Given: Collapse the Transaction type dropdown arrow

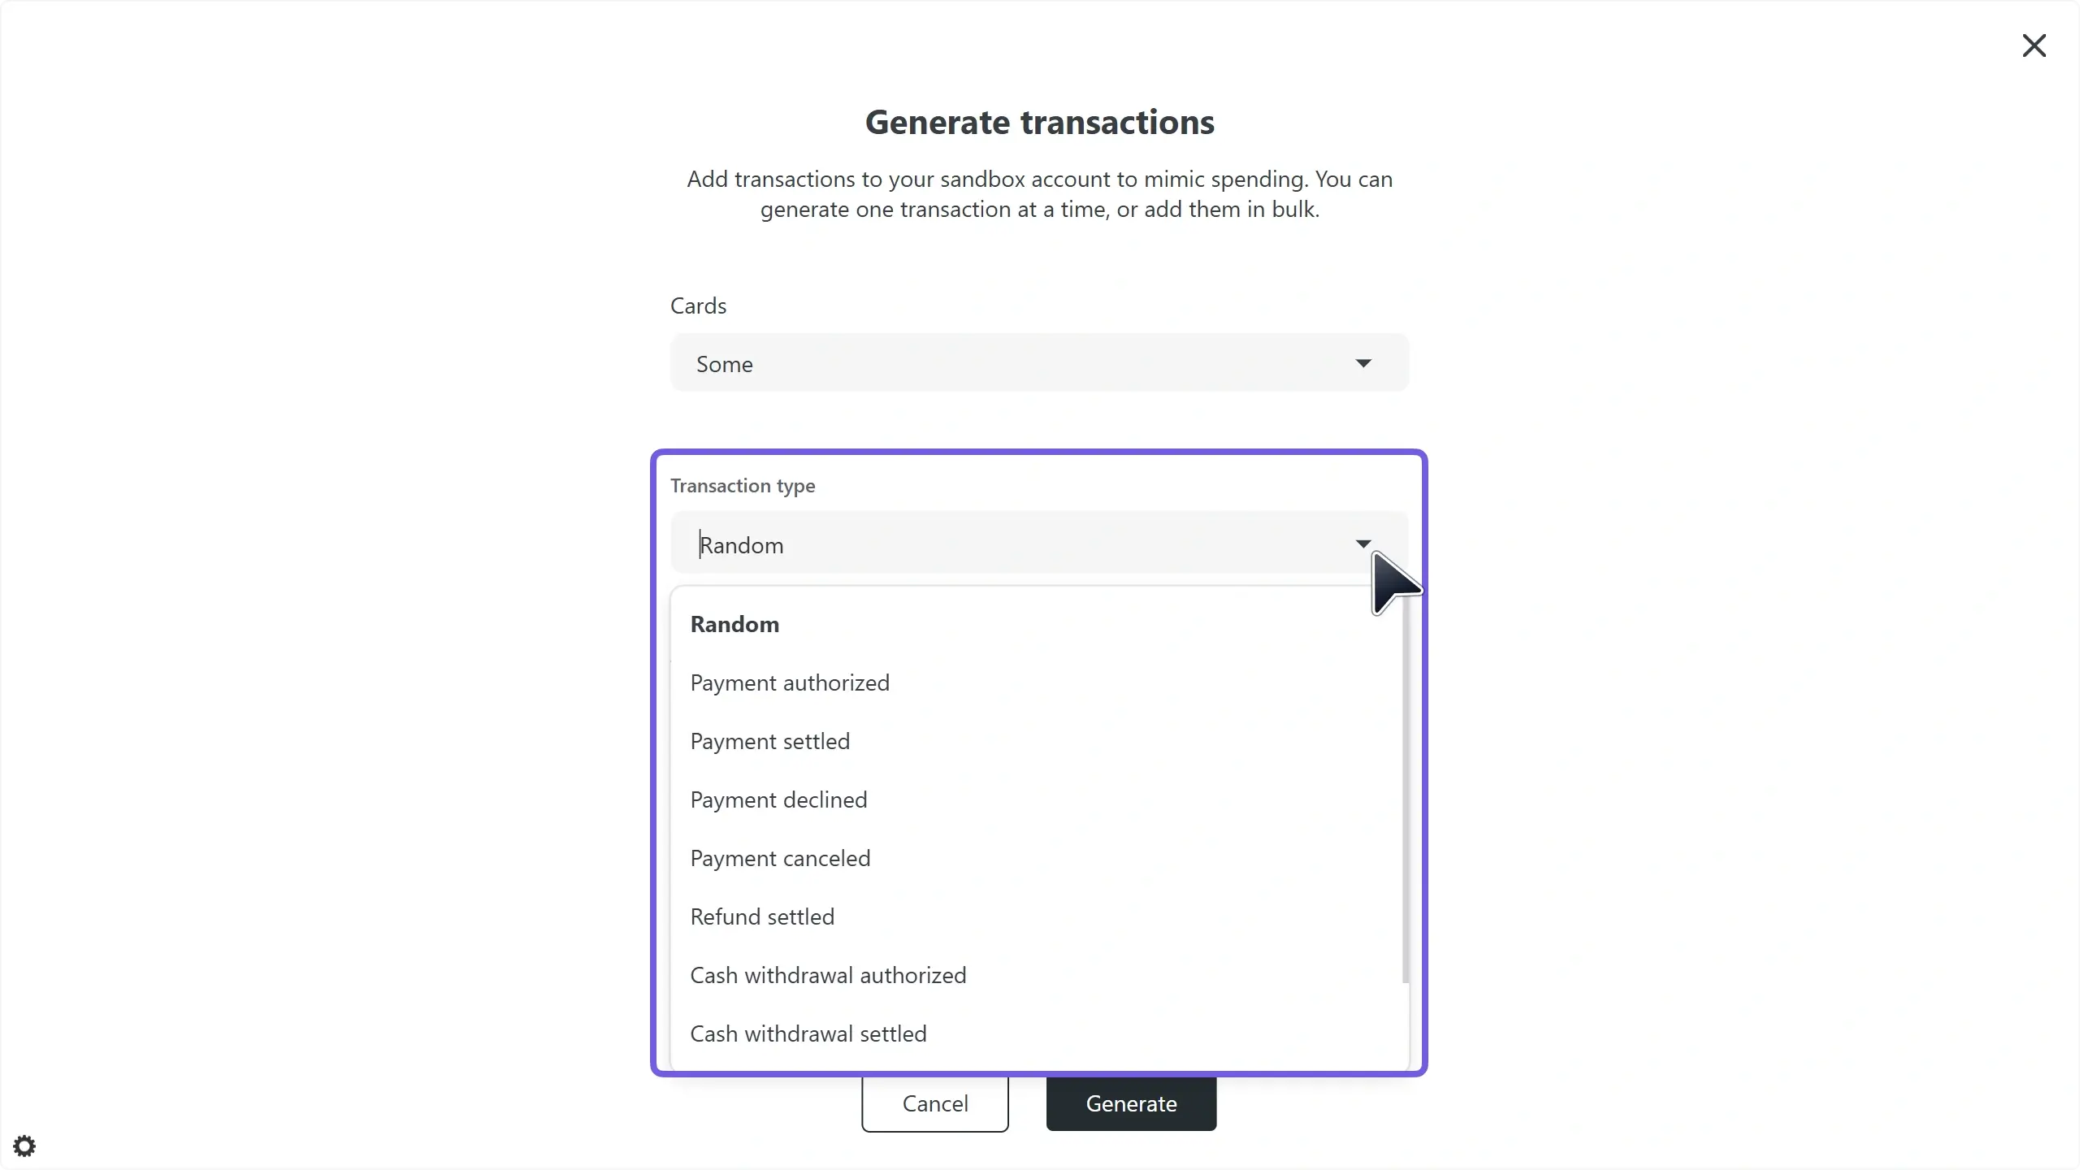Looking at the screenshot, I should [x=1363, y=543].
